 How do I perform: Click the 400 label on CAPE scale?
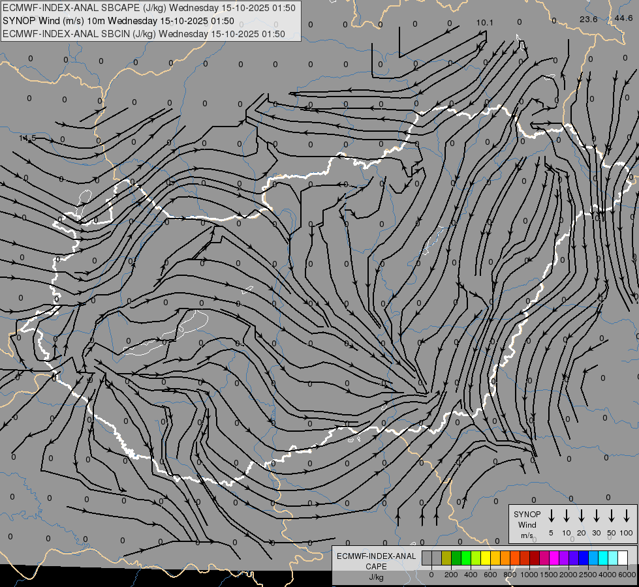[471, 575]
